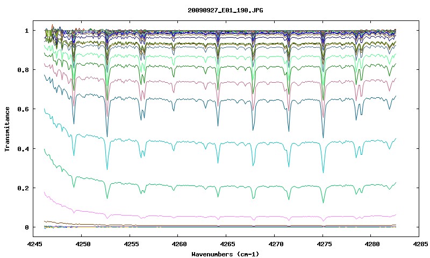Click the plot title 20090927_E01_190.JPG
This screenshot has height=258, width=430.
click(225, 10)
